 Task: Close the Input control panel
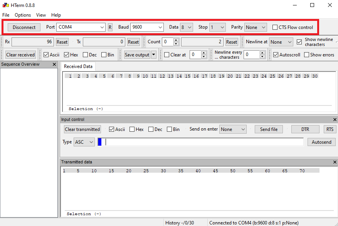pyautogui.click(x=335, y=120)
